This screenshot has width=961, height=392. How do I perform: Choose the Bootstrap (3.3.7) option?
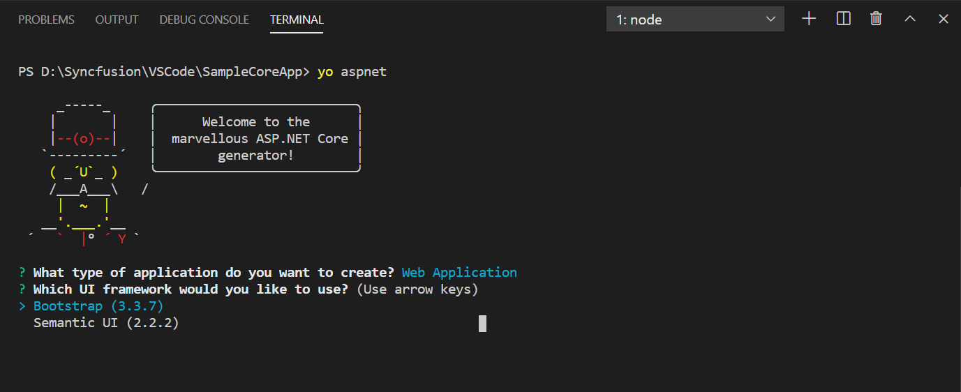point(98,306)
